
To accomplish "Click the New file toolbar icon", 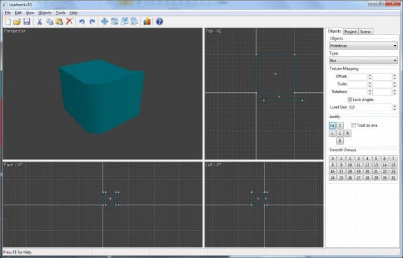I will pyautogui.click(x=7, y=21).
